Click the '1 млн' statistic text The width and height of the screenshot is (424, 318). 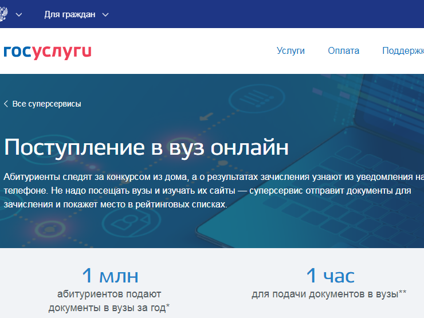click(110, 276)
